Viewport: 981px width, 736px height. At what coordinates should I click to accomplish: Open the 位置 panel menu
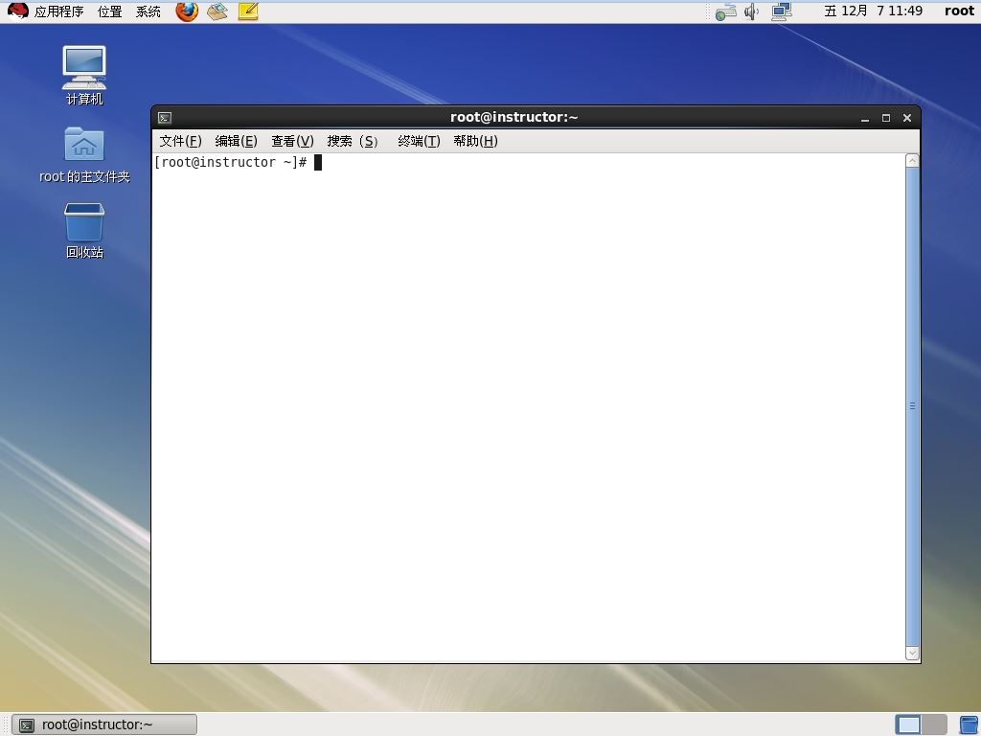pyautogui.click(x=110, y=11)
